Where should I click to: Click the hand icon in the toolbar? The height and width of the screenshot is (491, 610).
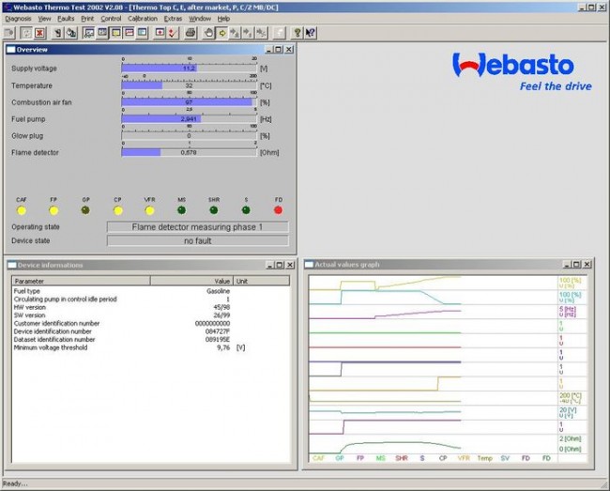209,33
